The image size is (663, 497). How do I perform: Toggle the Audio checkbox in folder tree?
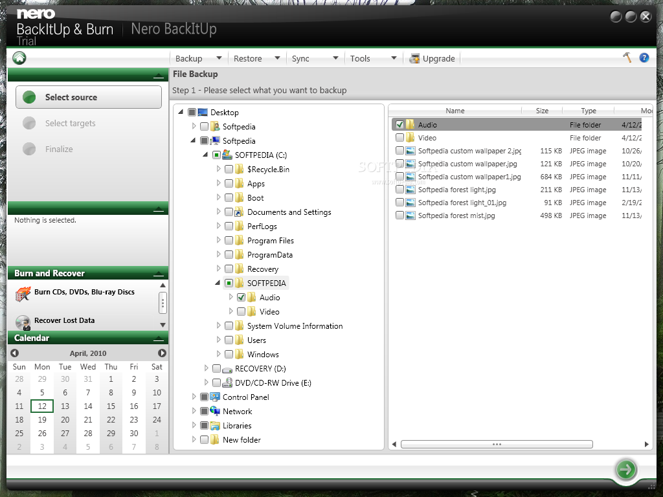[241, 298]
